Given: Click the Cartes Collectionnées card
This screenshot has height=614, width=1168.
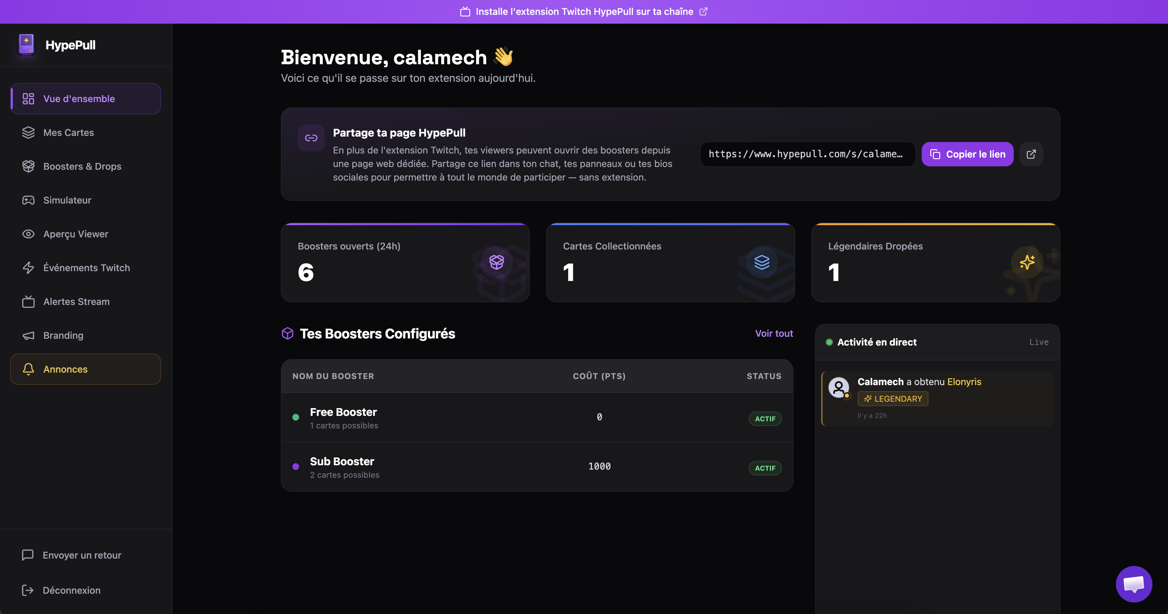Looking at the screenshot, I should coord(670,263).
